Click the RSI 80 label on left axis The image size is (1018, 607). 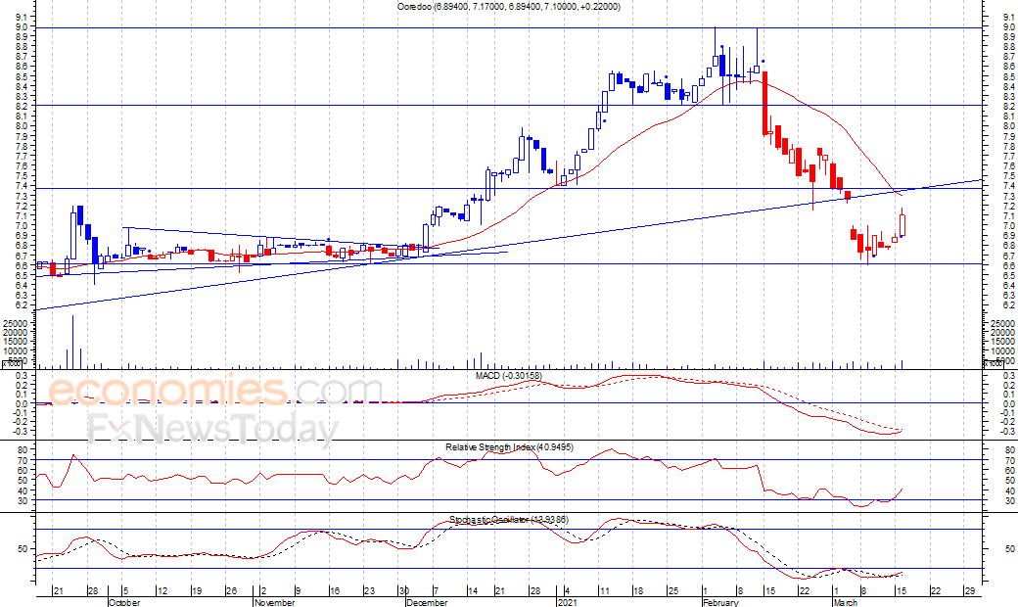point(22,449)
